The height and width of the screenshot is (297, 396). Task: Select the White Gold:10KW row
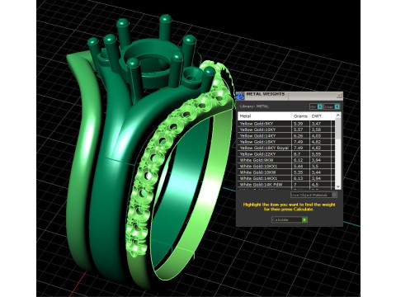coord(286,172)
